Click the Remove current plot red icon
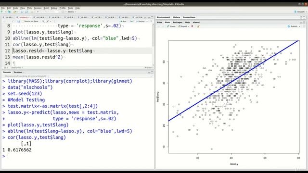The width and height of the screenshot is (308, 173). 192,26
